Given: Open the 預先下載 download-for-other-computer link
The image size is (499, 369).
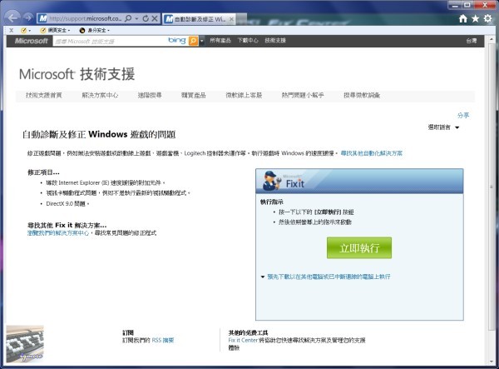Looking at the screenshot, I should point(329,277).
